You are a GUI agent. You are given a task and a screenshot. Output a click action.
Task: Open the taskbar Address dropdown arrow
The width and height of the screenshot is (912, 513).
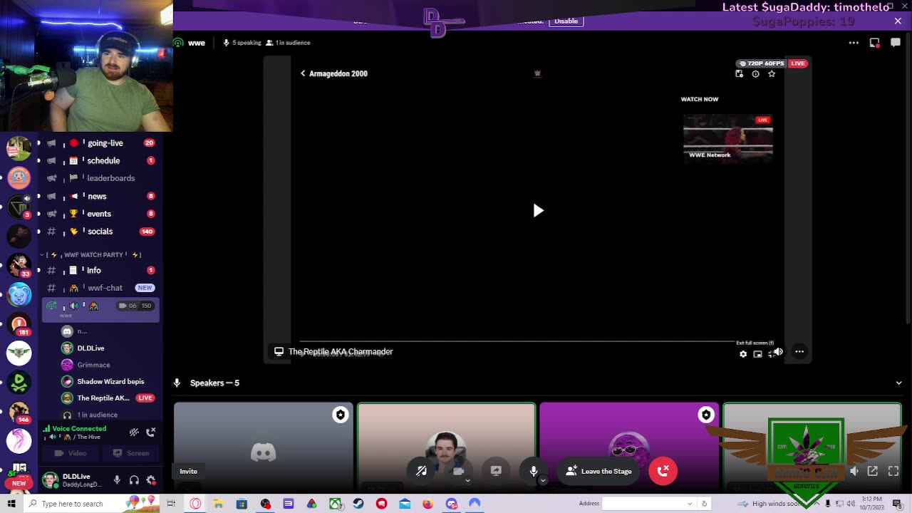click(690, 504)
